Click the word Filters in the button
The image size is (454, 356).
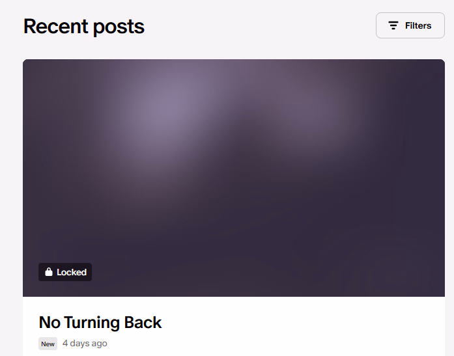(418, 26)
